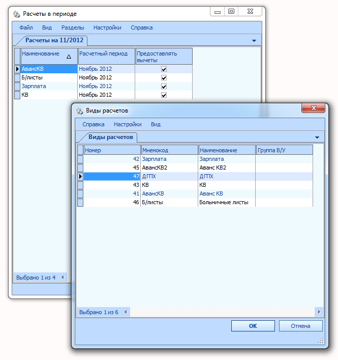The width and height of the screenshot is (338, 360).
Task: Click the Расчетный период column header
Action: point(107,56)
